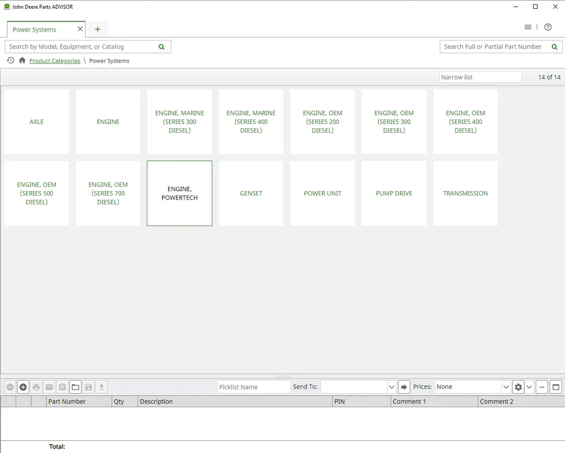Click the "14 of 14" count text
This screenshot has height=453, width=565.
click(x=549, y=77)
